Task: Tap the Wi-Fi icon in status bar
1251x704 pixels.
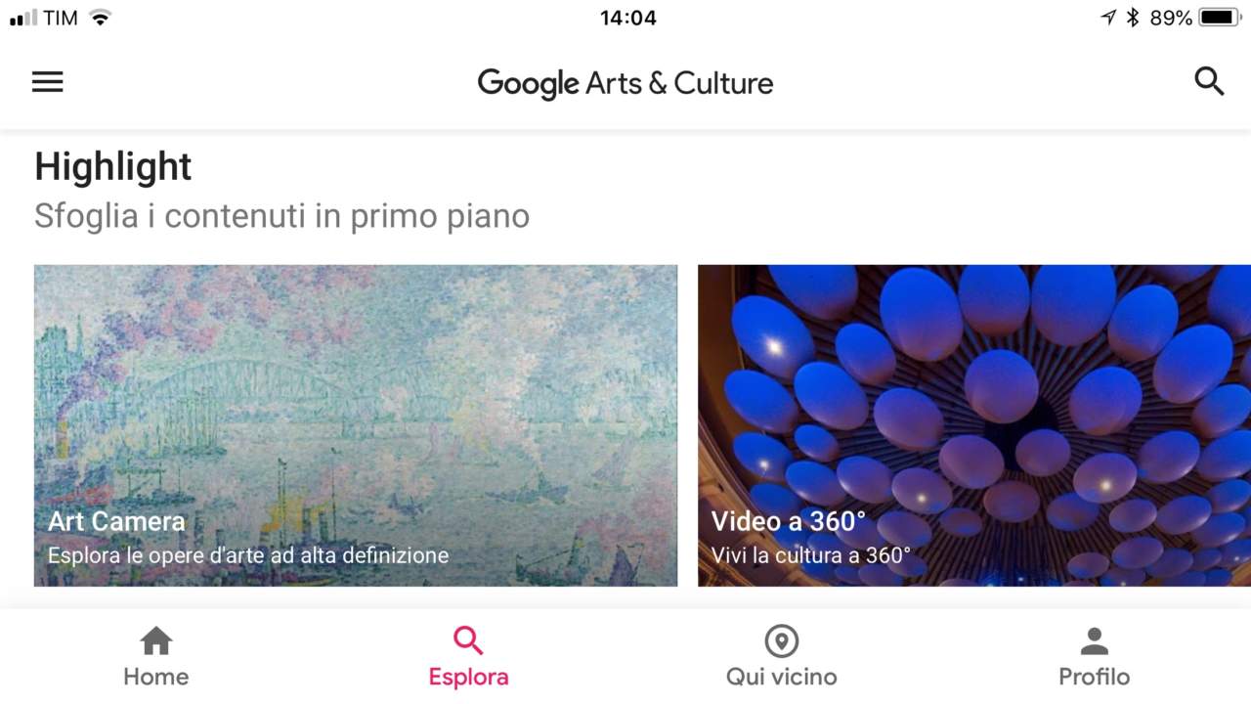Action: tap(100, 18)
